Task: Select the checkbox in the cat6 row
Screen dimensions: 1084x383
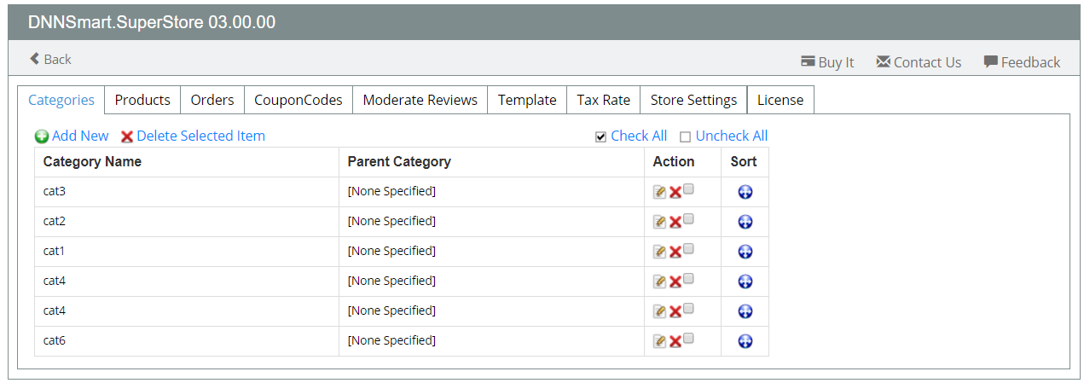Action: tap(688, 339)
